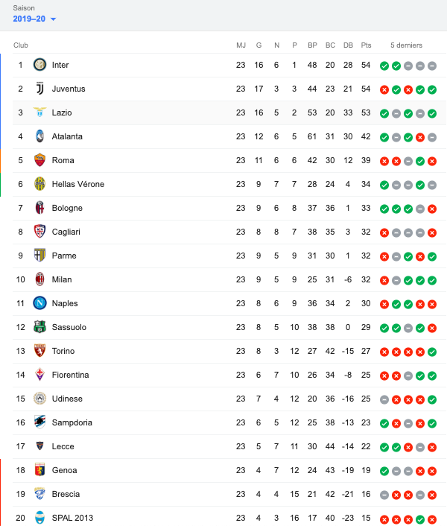447x526 pixels.
Task: Click the Club column header
Action: click(x=21, y=45)
